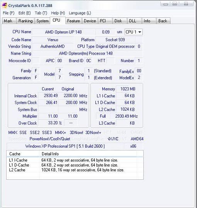Click the Venus code name field
The height and width of the screenshot is (208, 197).
pyautogui.click(x=53, y=40)
